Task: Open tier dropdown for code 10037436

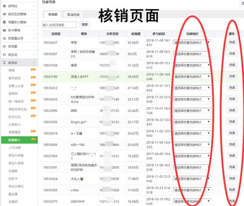Action: [x=192, y=65]
